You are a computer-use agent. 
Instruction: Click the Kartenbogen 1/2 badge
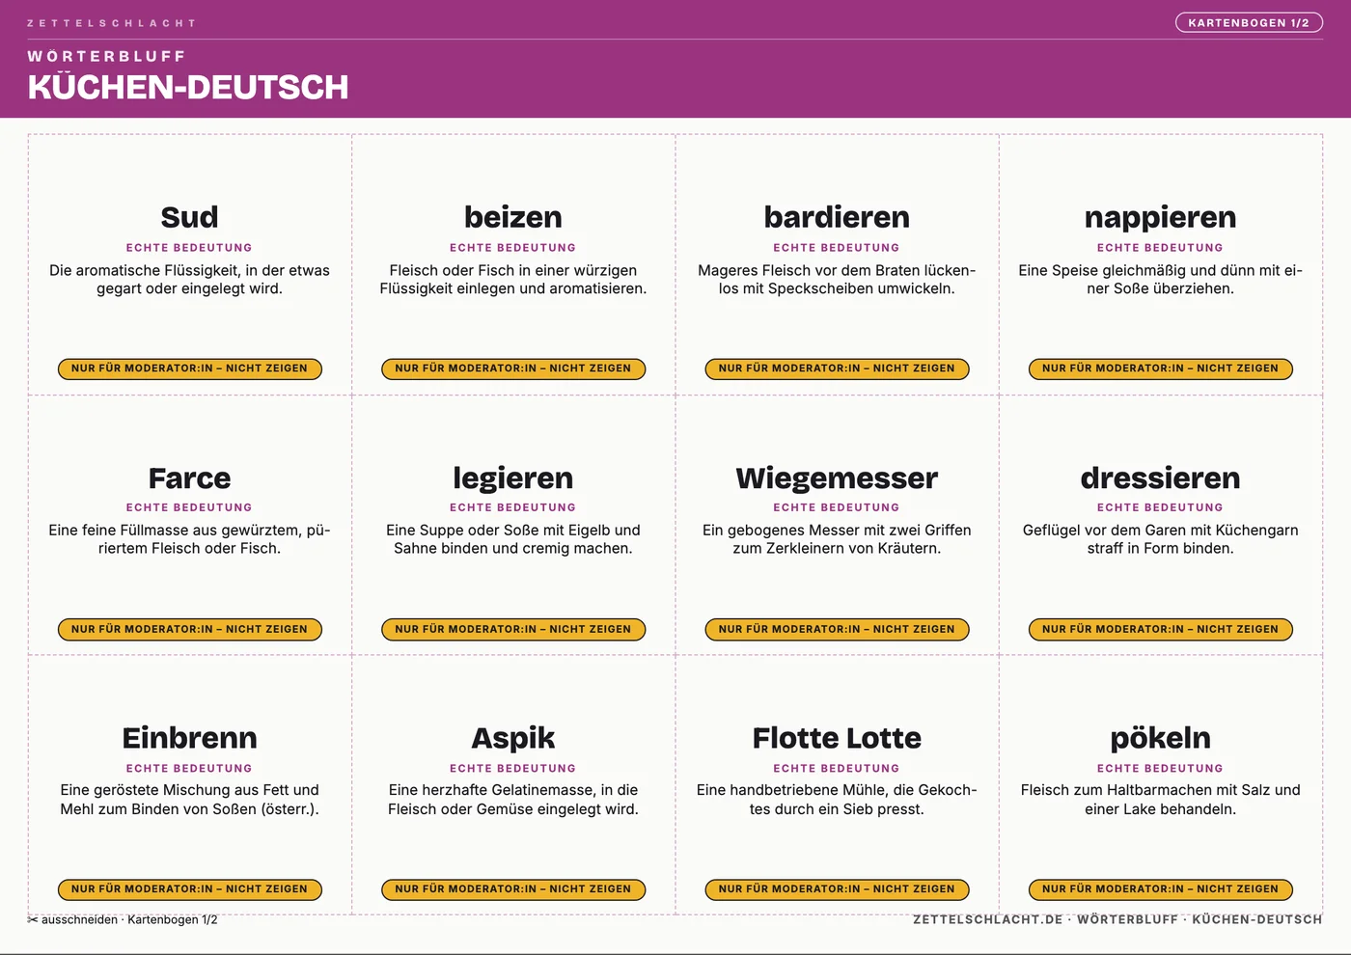pyautogui.click(x=1249, y=22)
